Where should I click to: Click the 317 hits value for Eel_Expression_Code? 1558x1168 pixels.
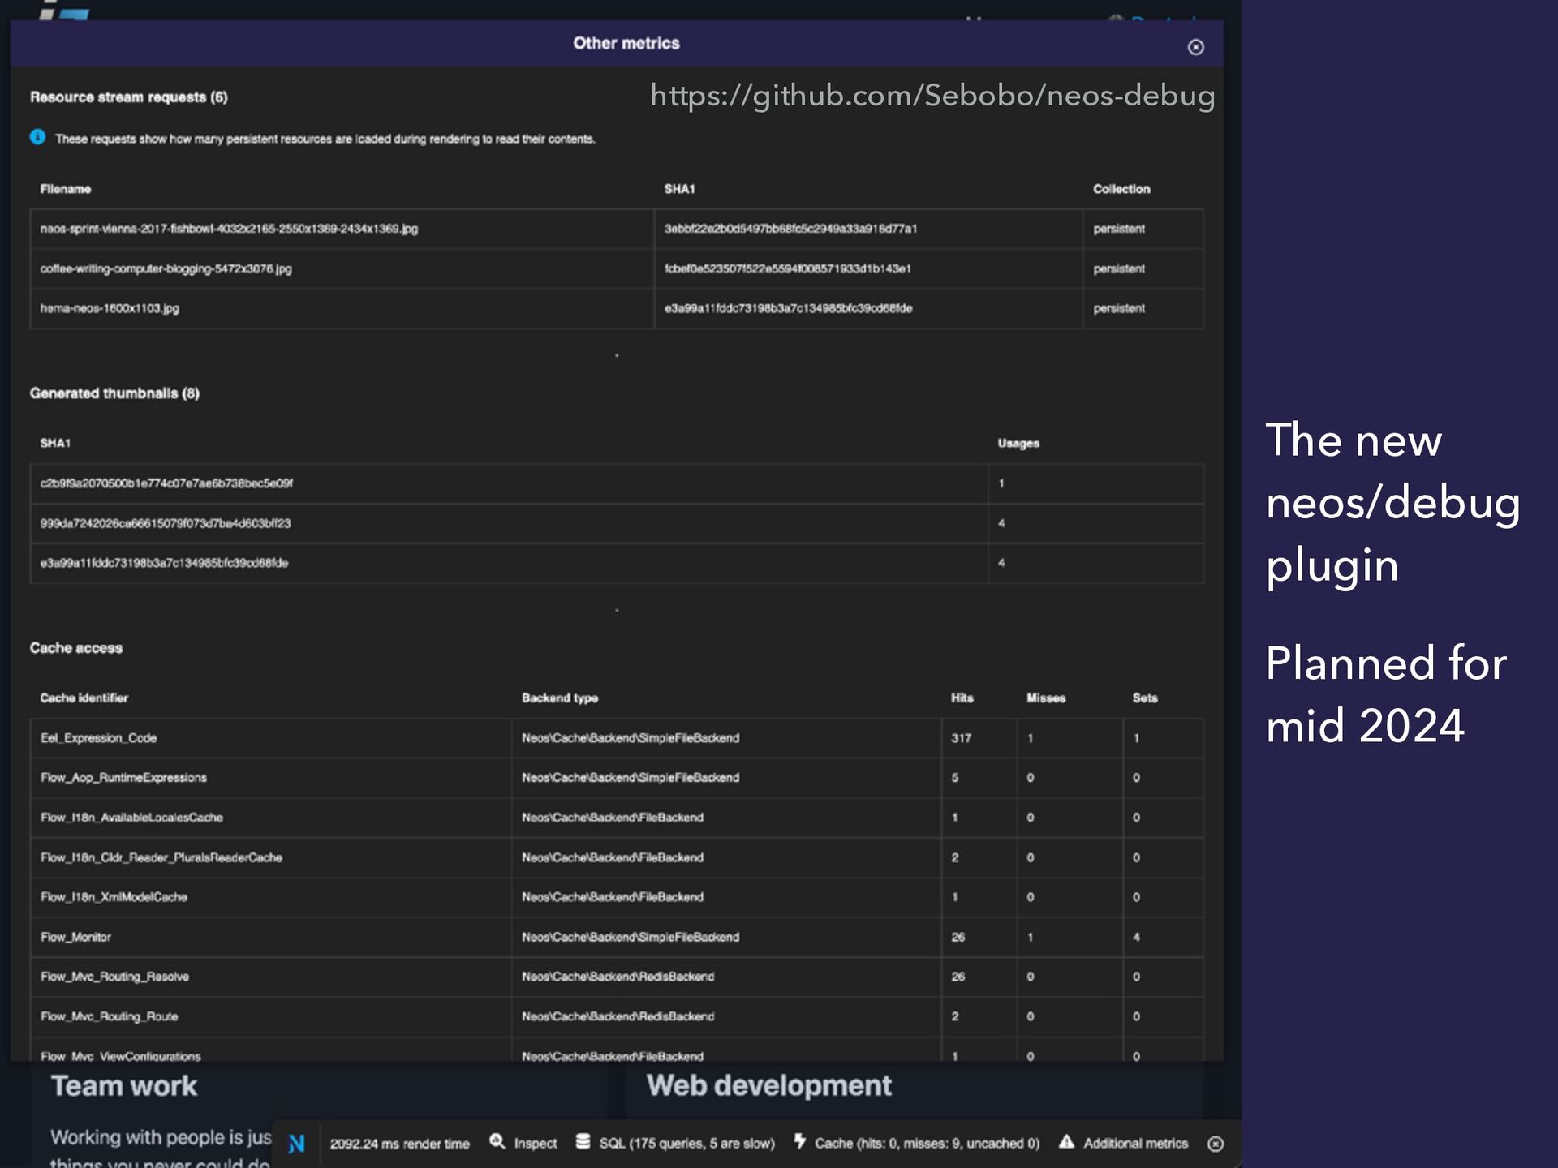pyautogui.click(x=961, y=738)
